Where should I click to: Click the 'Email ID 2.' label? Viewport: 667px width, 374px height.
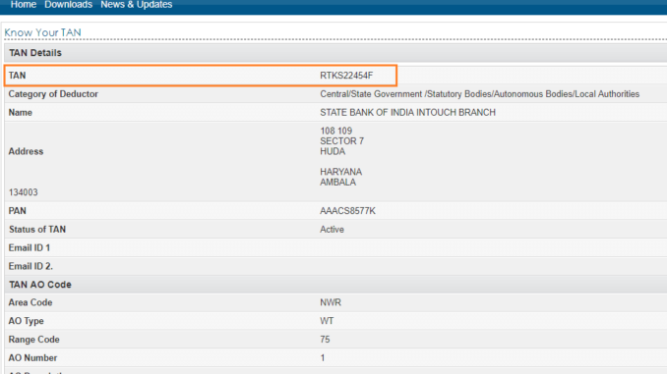[30, 267]
